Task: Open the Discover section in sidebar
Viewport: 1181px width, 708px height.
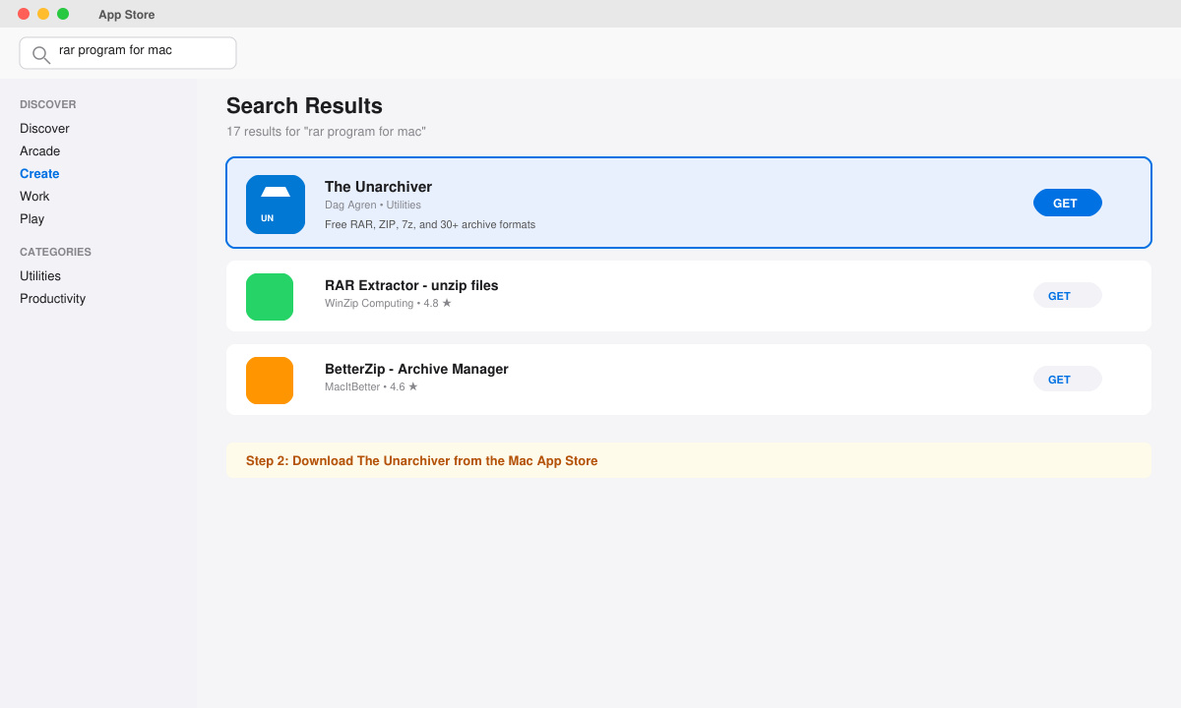Action: pyautogui.click(x=44, y=129)
